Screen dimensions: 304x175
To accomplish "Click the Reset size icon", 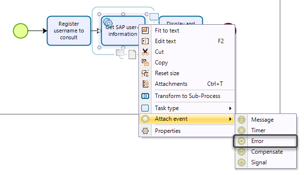I will coord(145,73).
